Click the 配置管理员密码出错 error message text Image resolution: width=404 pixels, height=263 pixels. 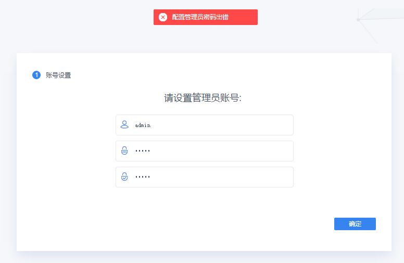click(x=200, y=17)
